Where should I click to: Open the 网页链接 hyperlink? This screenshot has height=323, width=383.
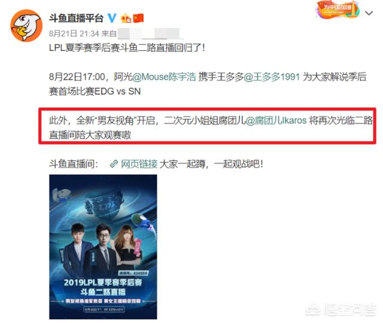139,164
